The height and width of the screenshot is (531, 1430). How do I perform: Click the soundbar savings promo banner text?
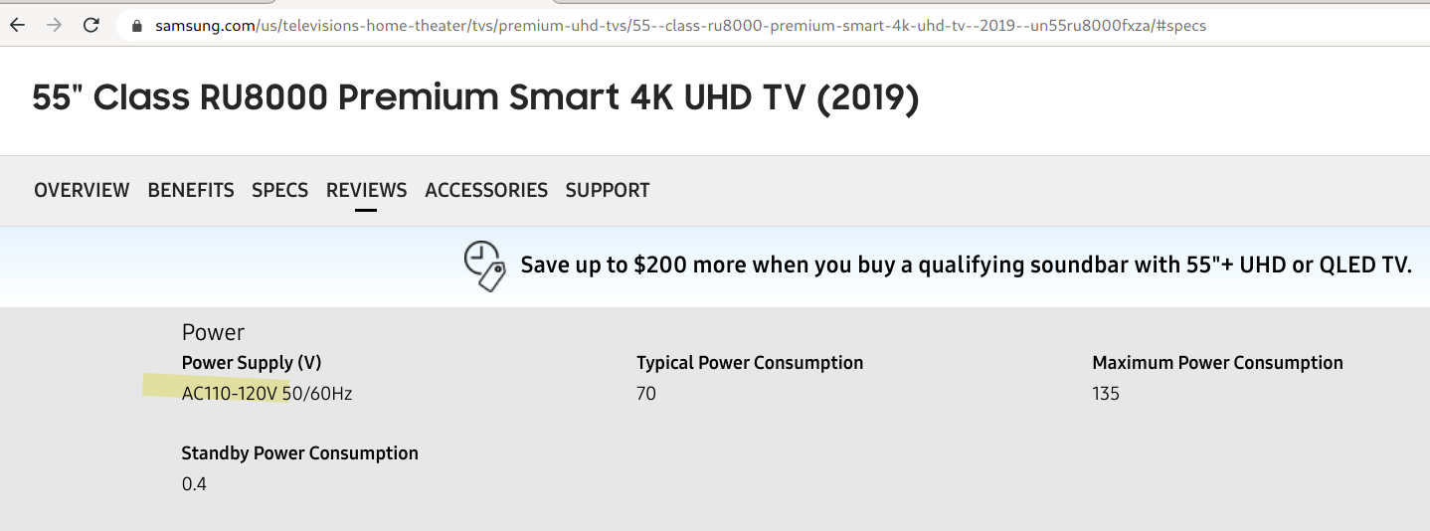[x=966, y=265]
